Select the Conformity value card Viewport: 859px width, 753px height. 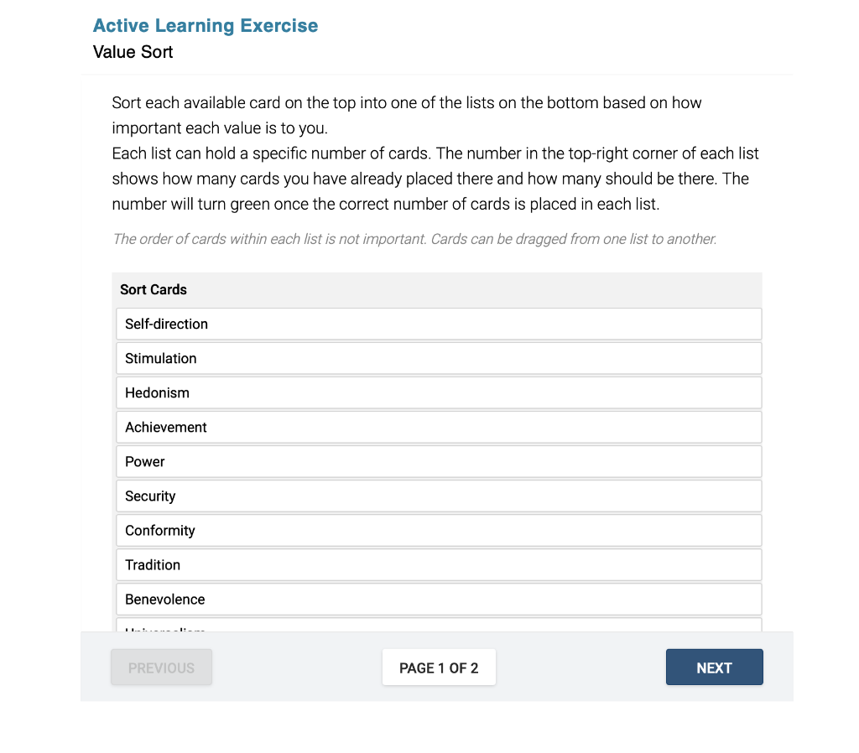[438, 530]
